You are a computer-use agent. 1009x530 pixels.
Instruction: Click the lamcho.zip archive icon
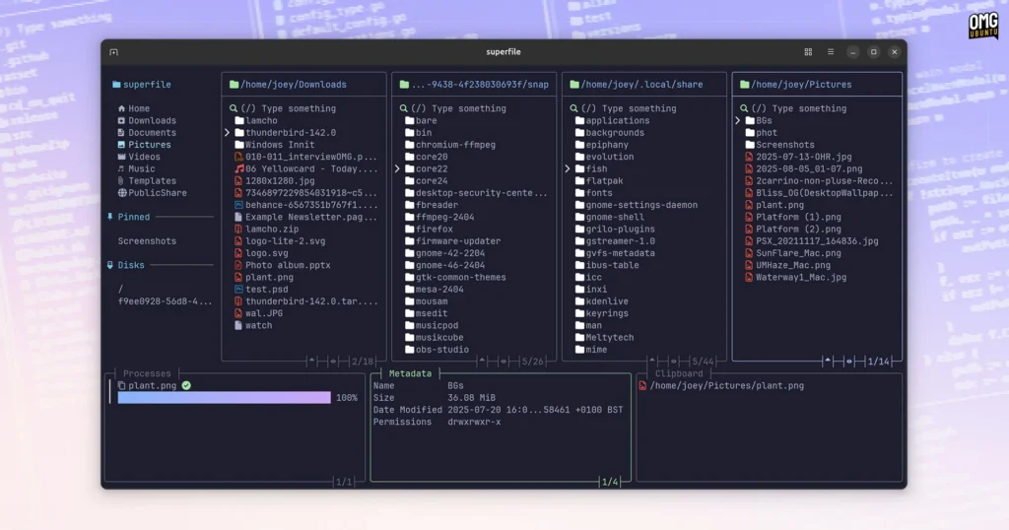click(238, 229)
